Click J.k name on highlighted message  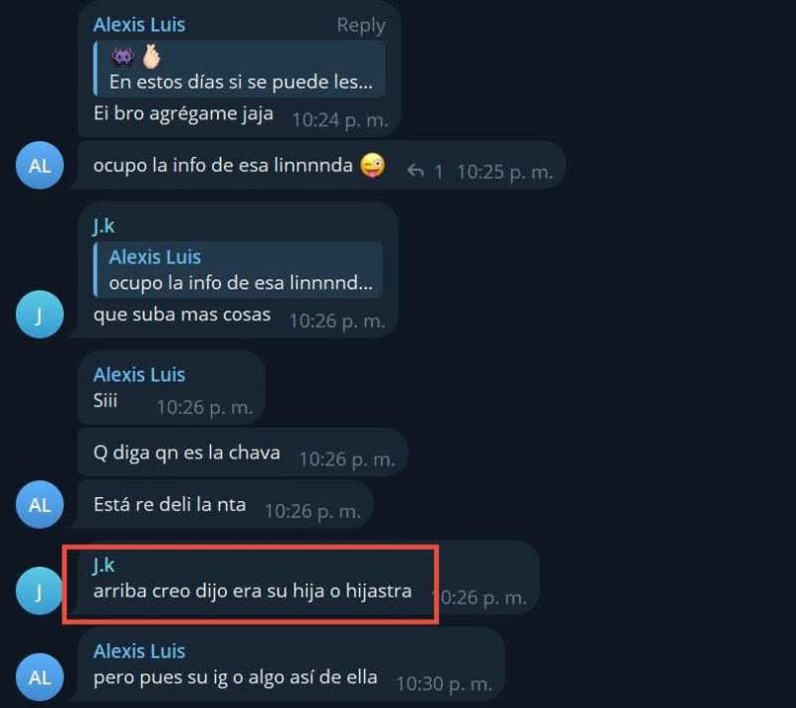(104, 565)
